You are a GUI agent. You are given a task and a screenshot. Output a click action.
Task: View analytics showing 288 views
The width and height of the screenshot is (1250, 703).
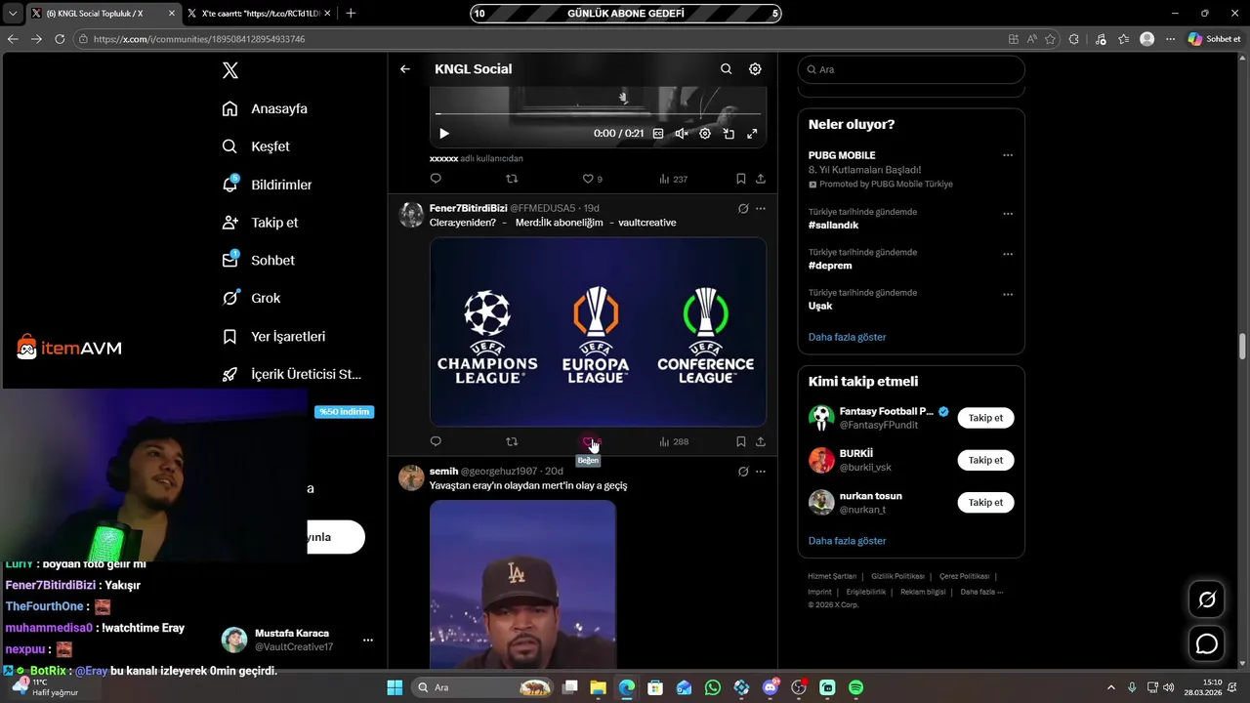pyautogui.click(x=674, y=441)
